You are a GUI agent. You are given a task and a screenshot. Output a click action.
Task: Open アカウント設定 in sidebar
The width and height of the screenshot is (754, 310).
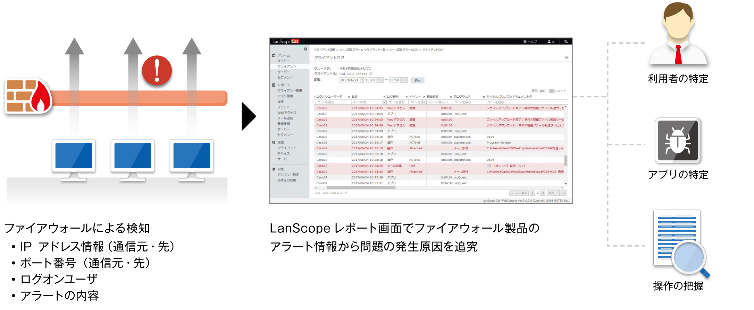pyautogui.click(x=288, y=175)
